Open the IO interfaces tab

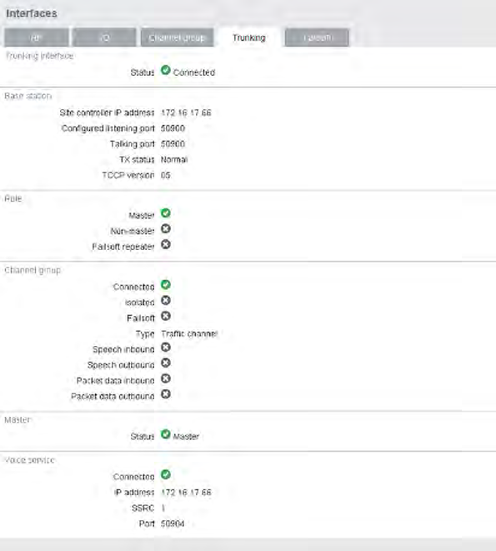pos(104,38)
